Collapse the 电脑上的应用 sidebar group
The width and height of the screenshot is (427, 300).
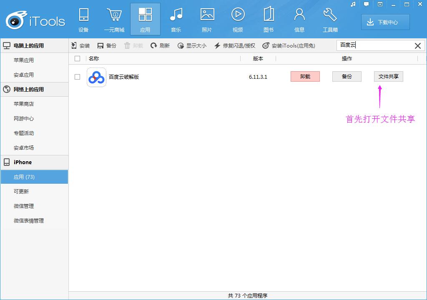click(x=34, y=45)
